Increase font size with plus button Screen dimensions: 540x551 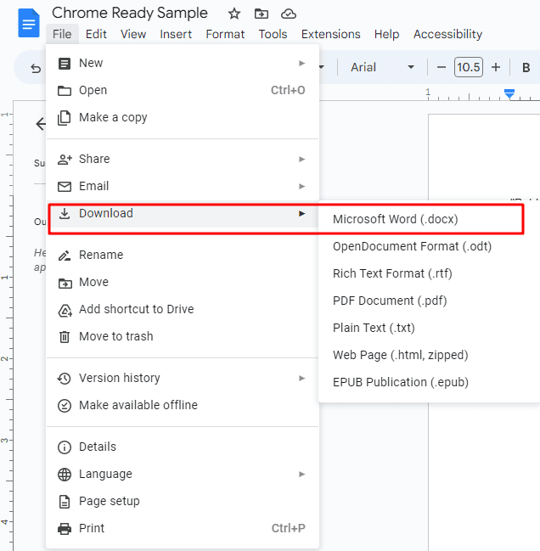pos(495,67)
